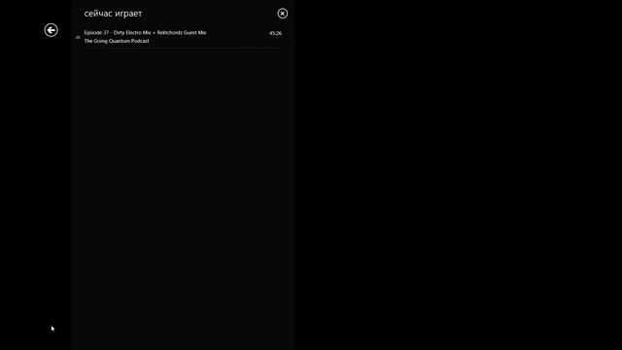Click 'The Going Quantum Podcast' subtitle
Viewport: 622px width, 350px height.
117,41
